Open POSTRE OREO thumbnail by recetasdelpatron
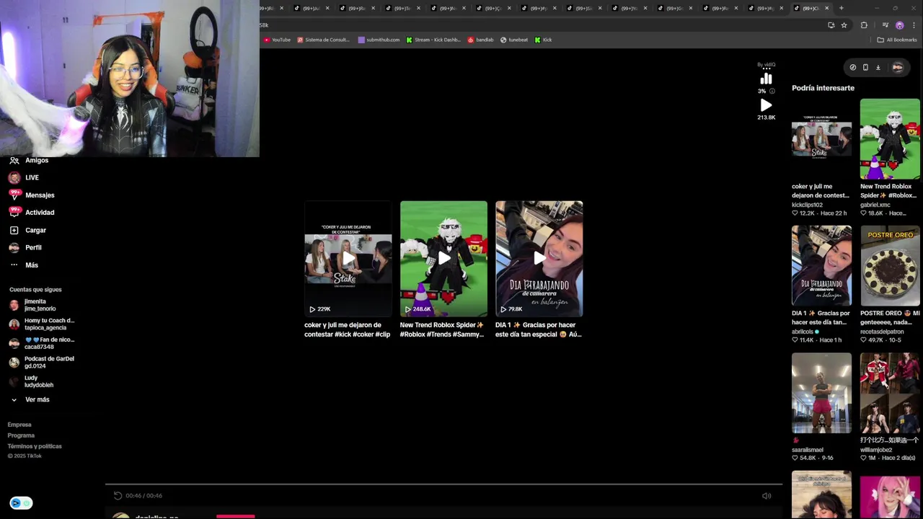This screenshot has height=519, width=923. tap(890, 266)
